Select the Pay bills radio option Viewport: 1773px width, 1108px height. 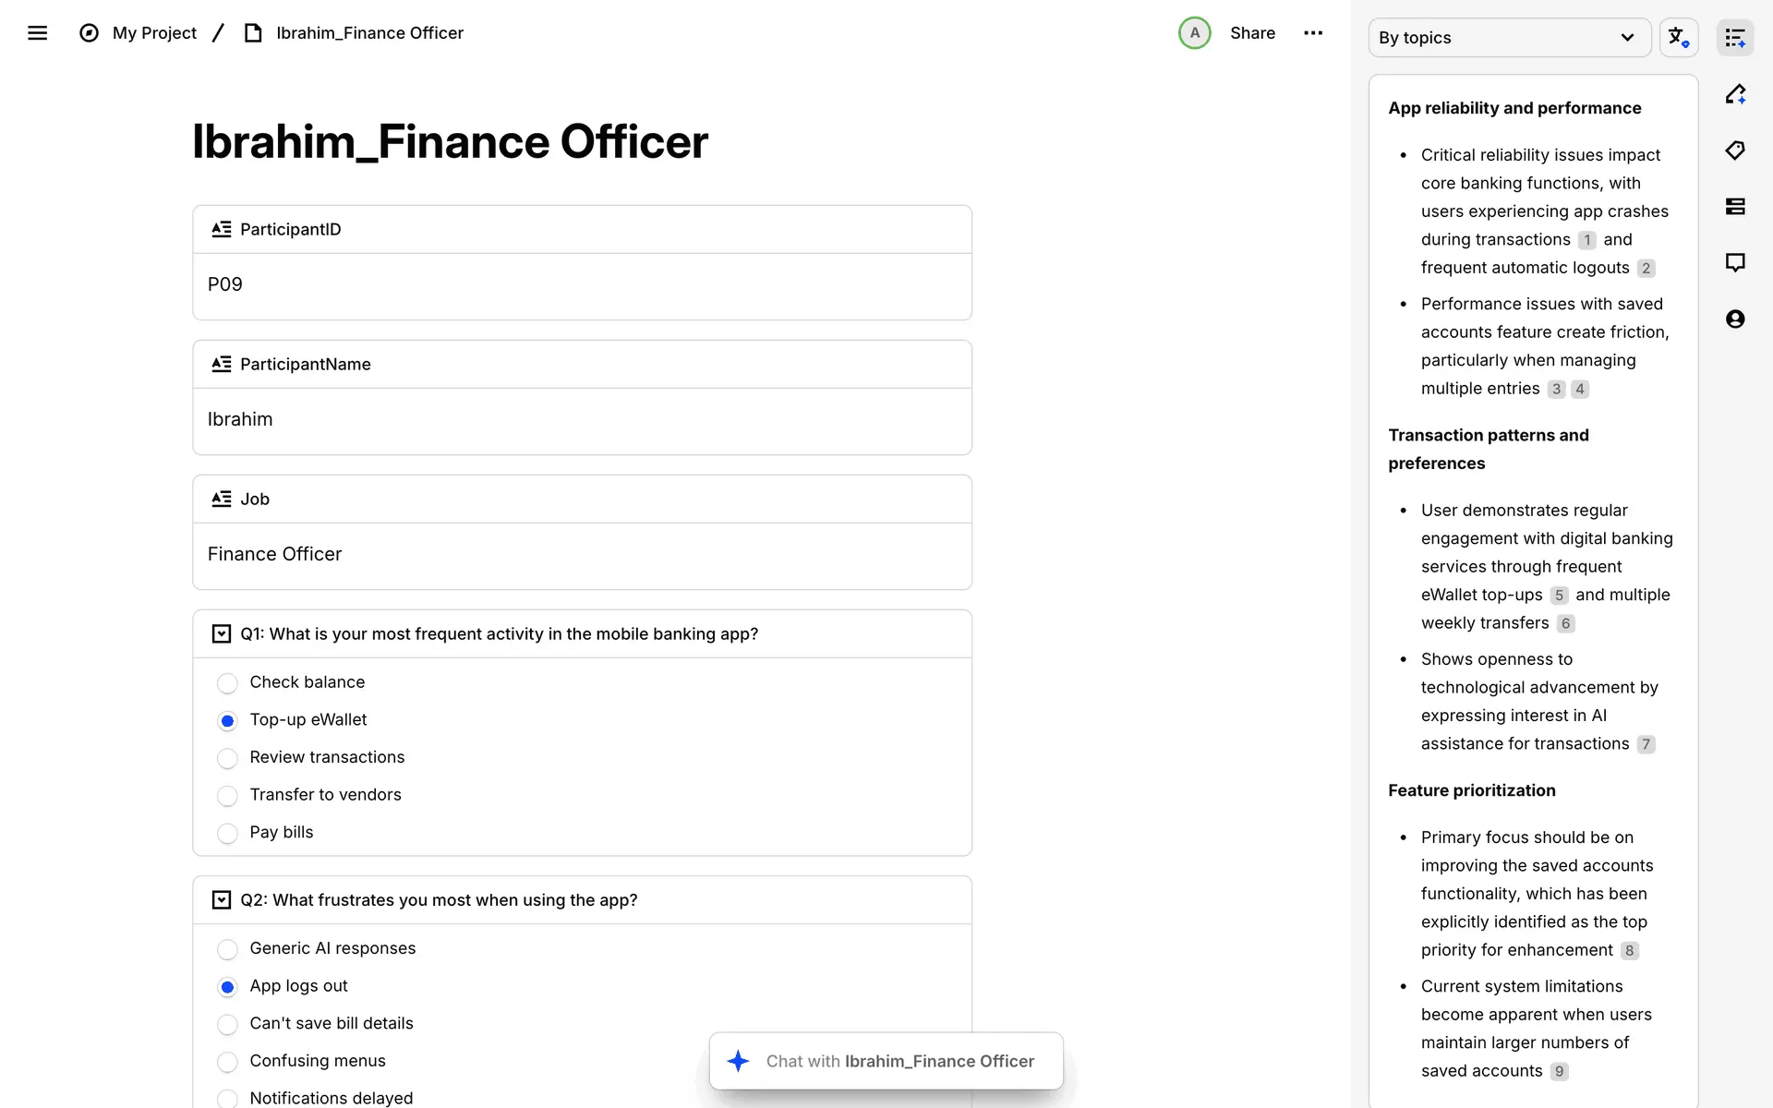tap(227, 833)
